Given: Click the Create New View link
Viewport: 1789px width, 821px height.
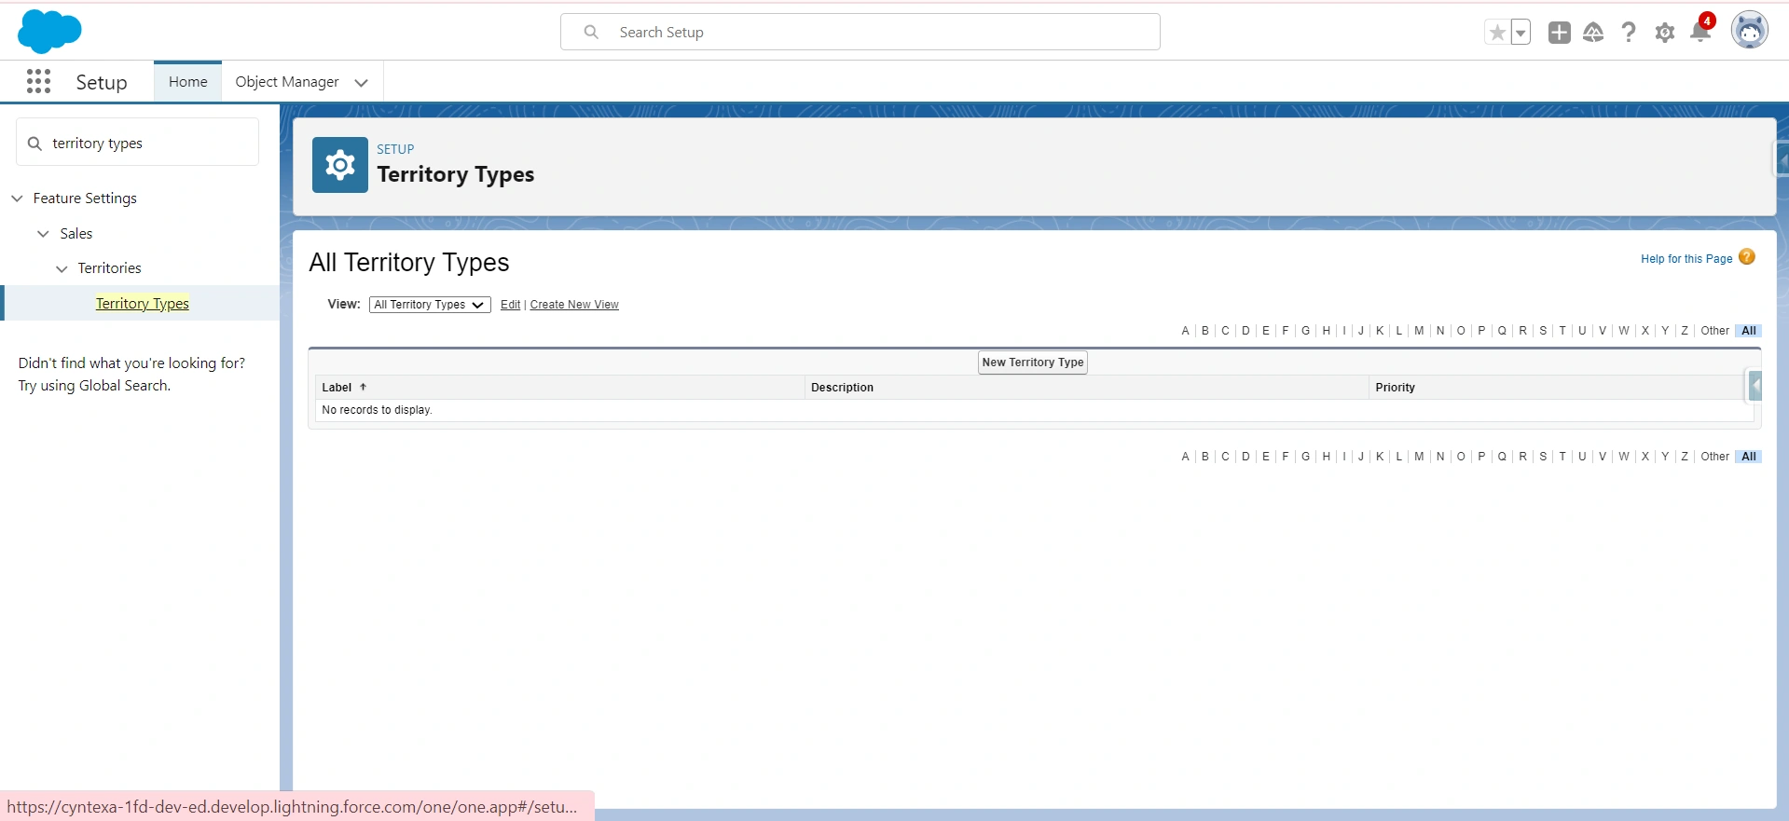Looking at the screenshot, I should [574, 305].
